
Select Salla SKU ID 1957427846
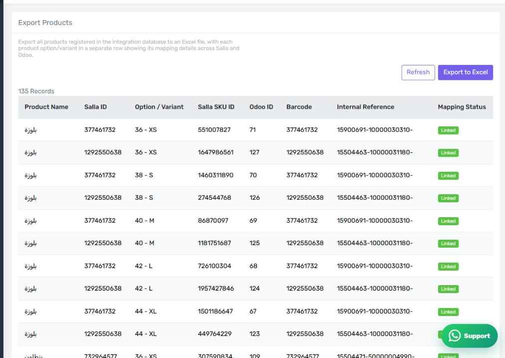[216, 289]
